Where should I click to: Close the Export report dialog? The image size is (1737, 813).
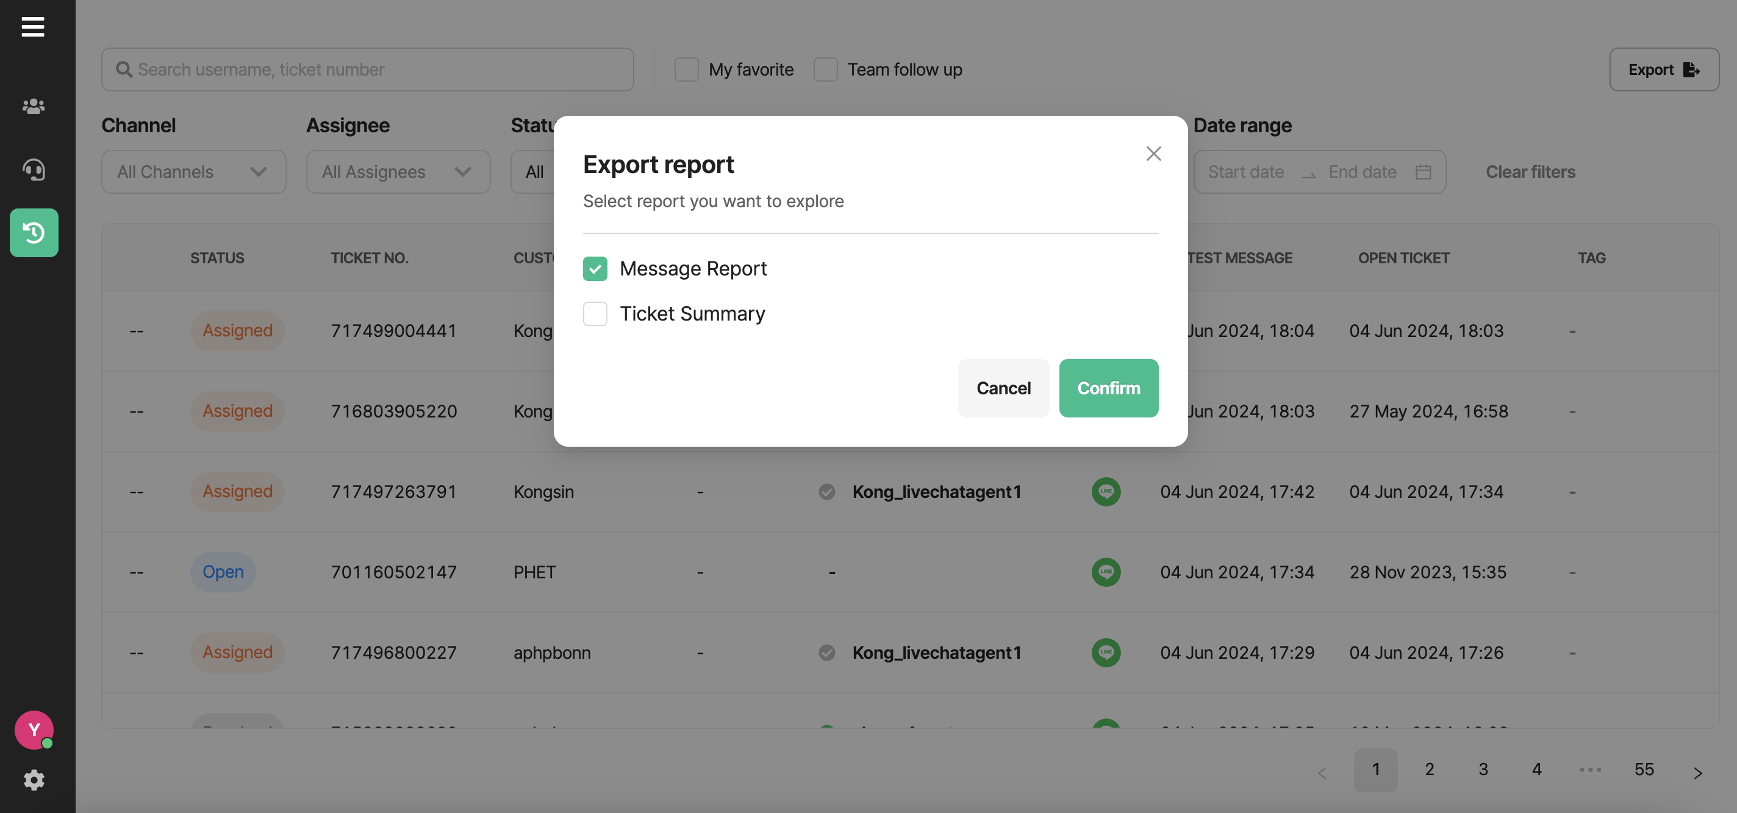pyautogui.click(x=1153, y=154)
